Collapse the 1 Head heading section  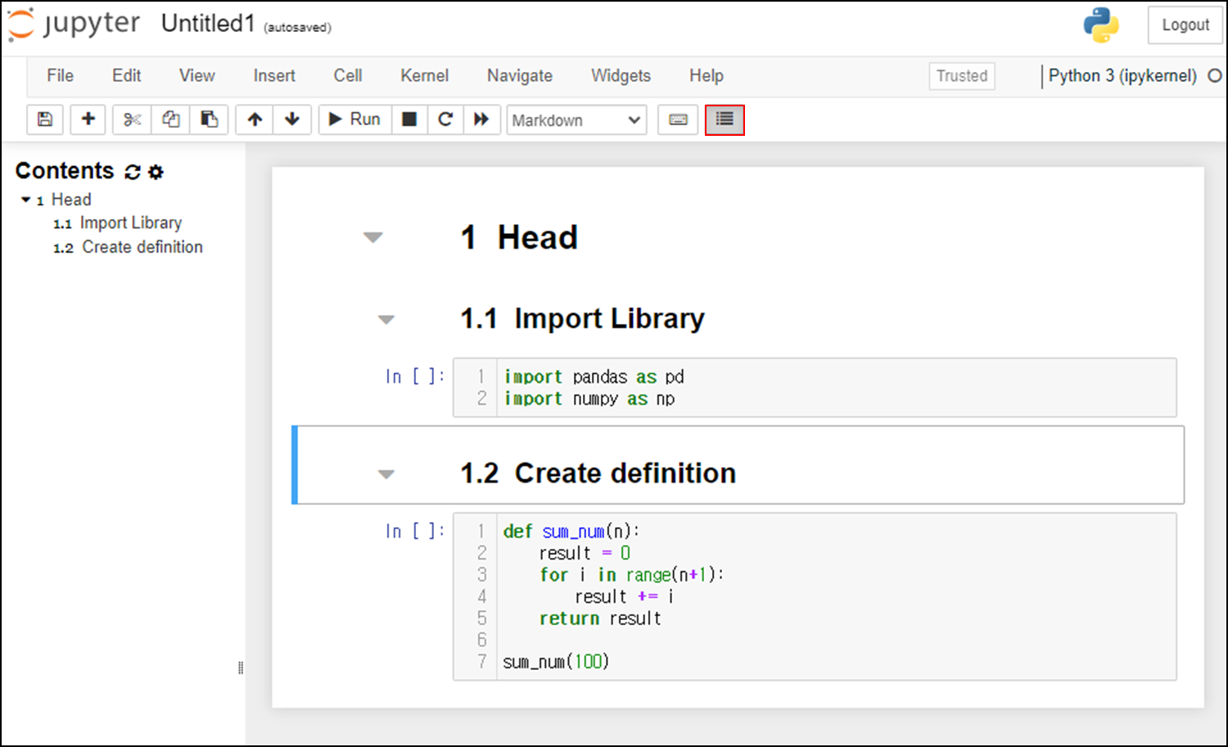click(372, 237)
